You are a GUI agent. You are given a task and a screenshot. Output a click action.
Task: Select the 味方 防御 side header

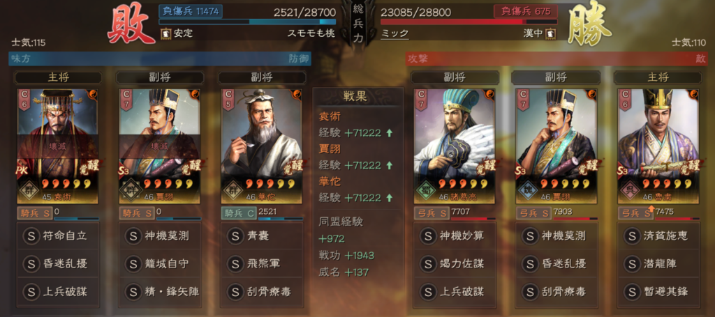coord(160,59)
